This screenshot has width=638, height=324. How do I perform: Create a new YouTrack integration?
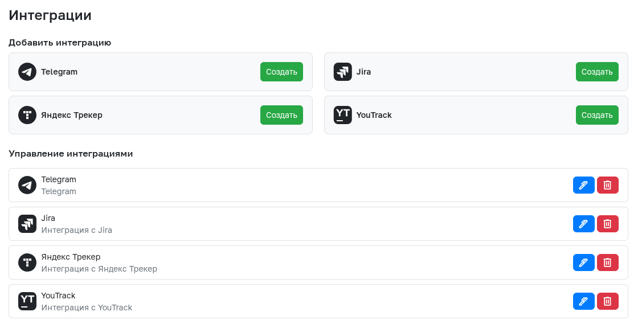[x=597, y=115]
